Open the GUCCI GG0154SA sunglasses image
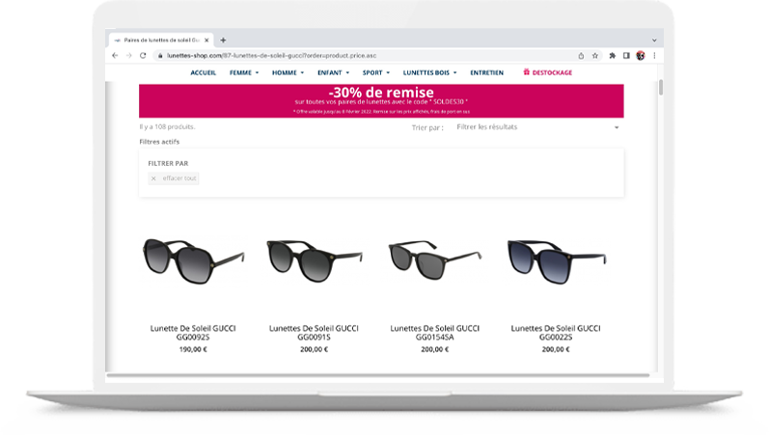 [435, 260]
